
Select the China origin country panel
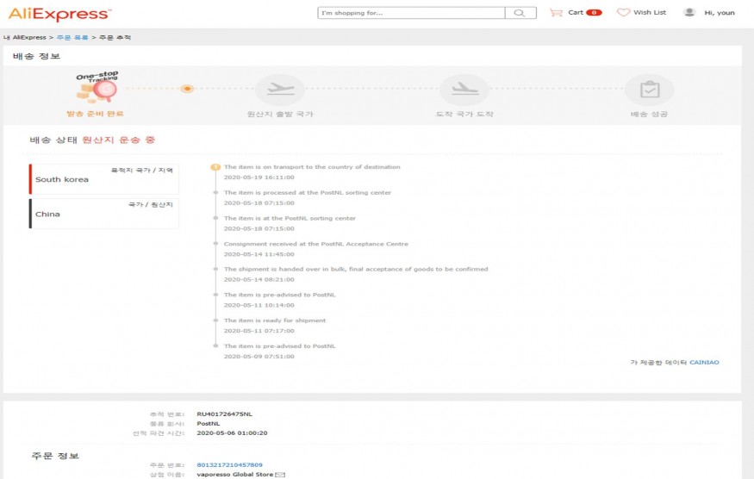point(103,214)
